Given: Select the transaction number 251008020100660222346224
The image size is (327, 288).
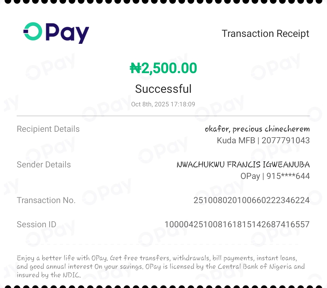Looking at the screenshot, I should click(x=251, y=200).
